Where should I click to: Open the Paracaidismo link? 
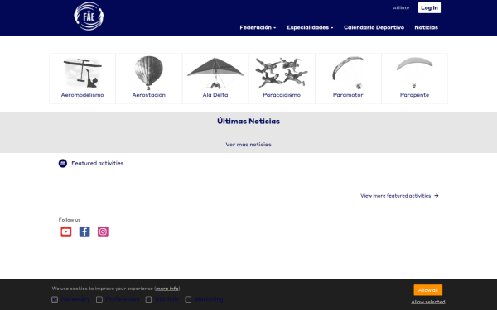pos(282,95)
